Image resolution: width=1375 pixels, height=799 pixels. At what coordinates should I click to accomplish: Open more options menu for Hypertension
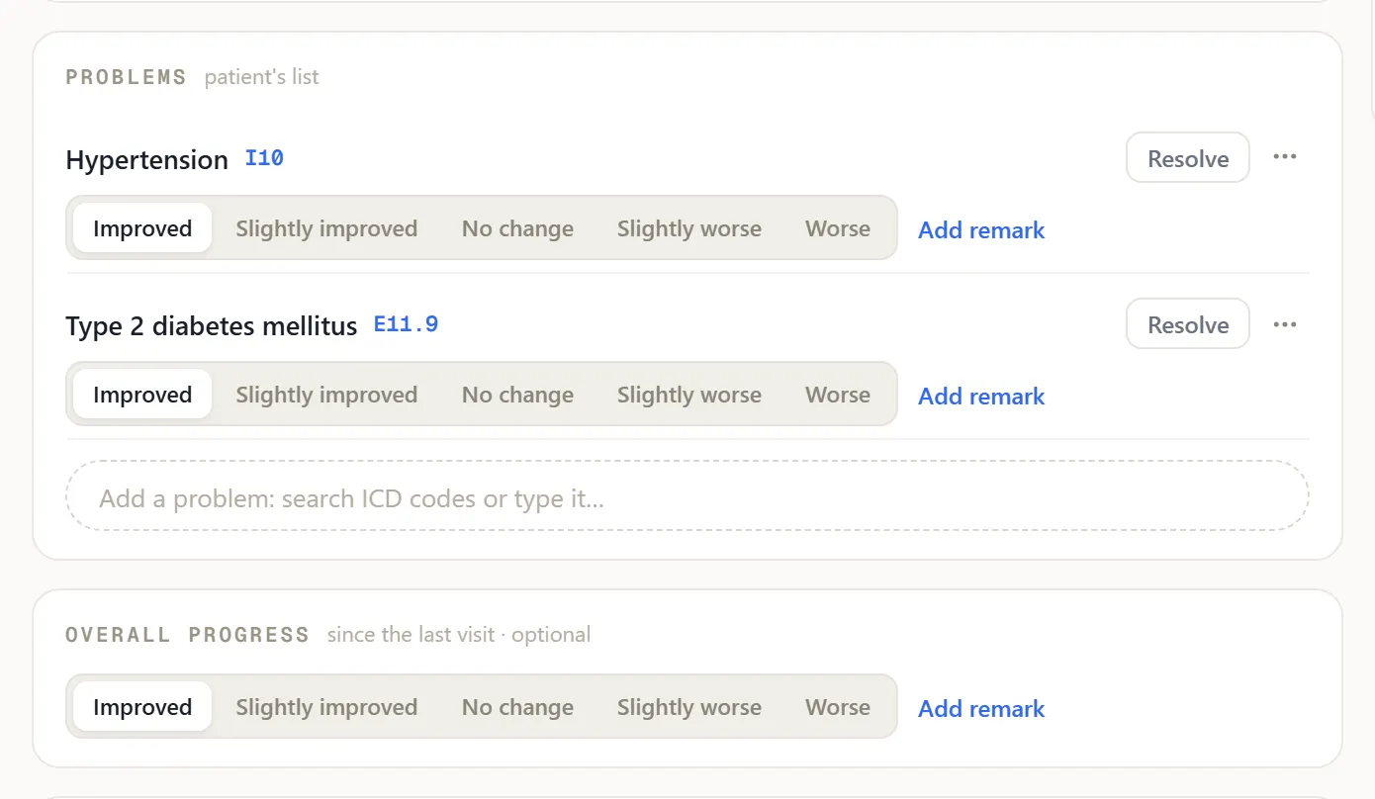[x=1284, y=157]
